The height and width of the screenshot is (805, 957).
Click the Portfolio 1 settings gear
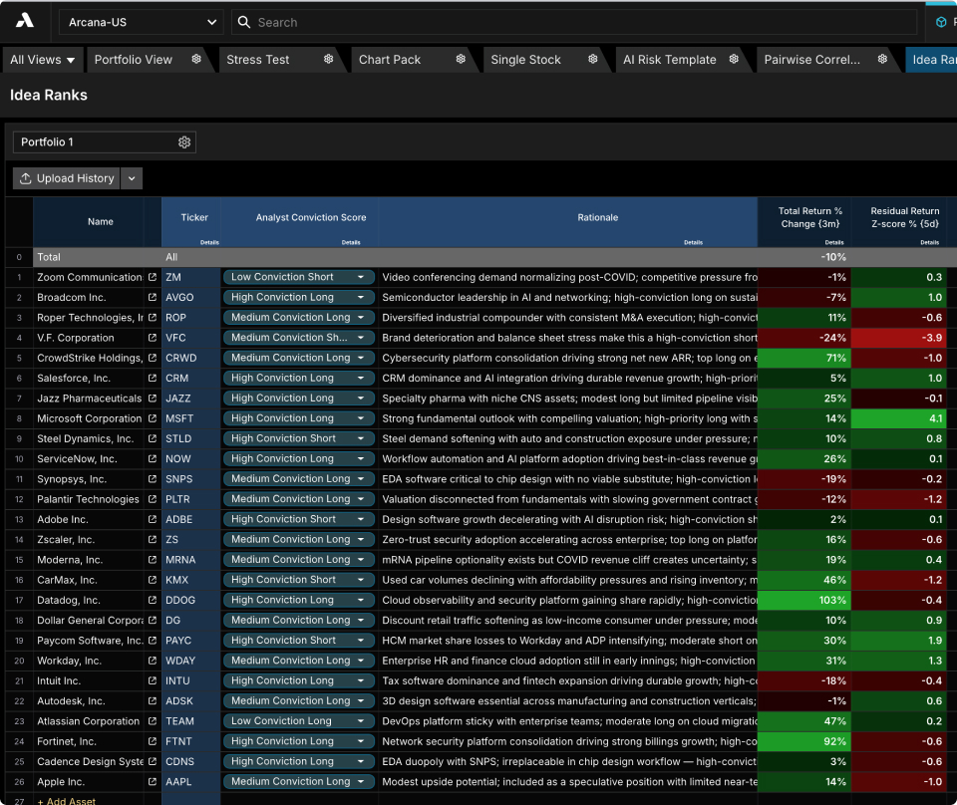[x=184, y=142]
